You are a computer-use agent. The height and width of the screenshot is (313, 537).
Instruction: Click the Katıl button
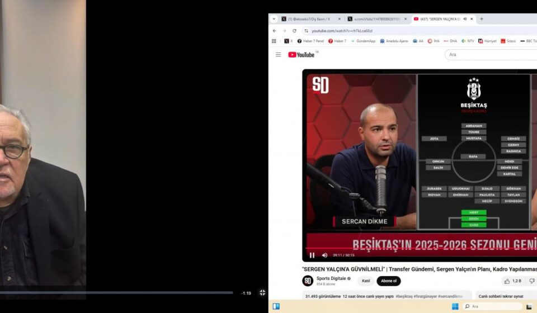366,281
